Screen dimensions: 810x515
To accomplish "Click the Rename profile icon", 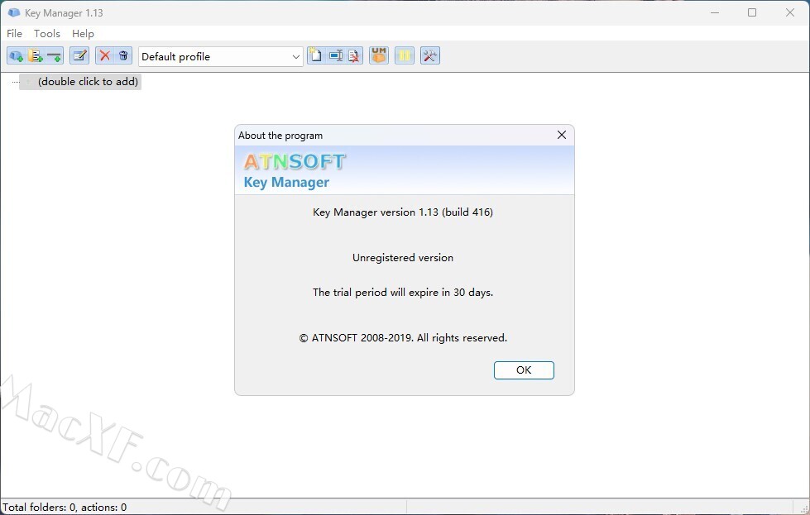I will (x=336, y=55).
